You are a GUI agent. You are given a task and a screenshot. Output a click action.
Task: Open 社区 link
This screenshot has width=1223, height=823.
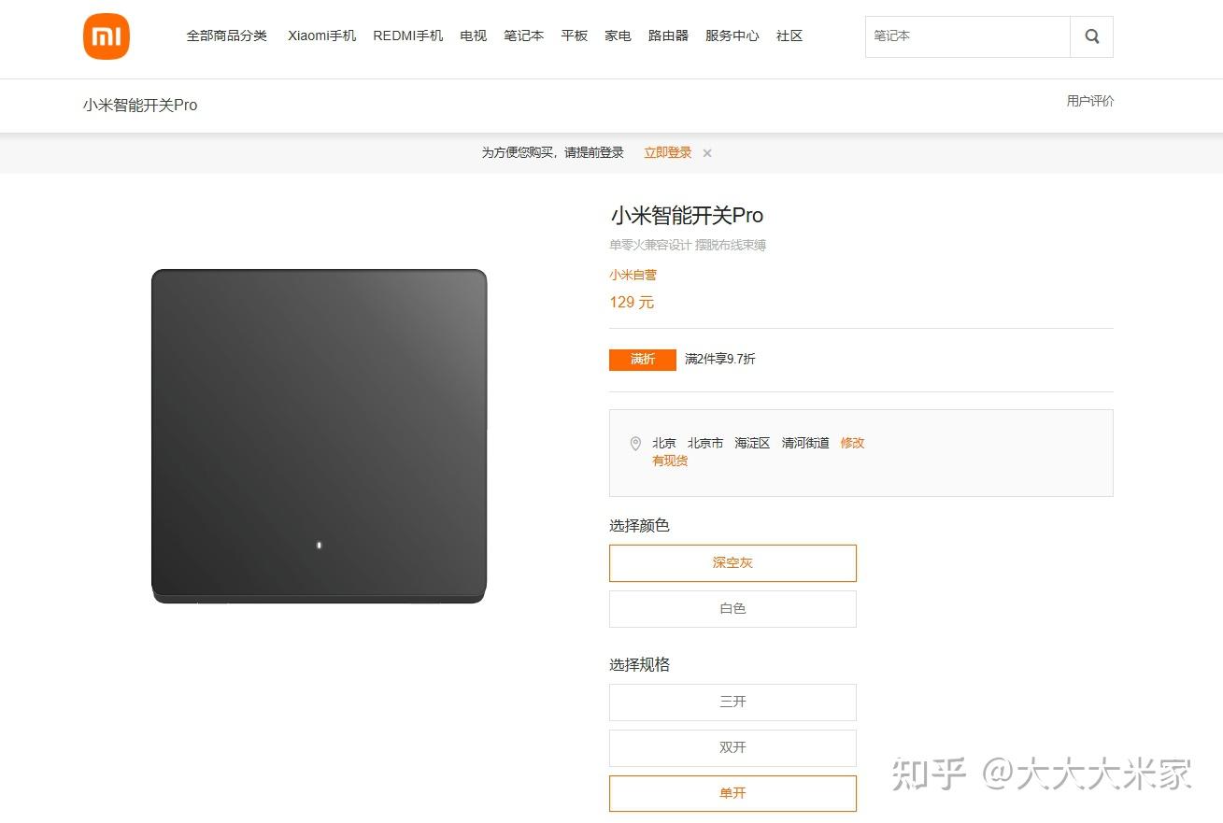click(789, 35)
